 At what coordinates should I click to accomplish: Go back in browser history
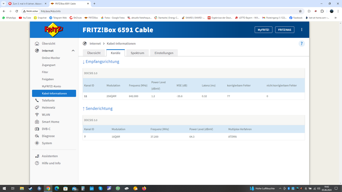coord(4,11)
